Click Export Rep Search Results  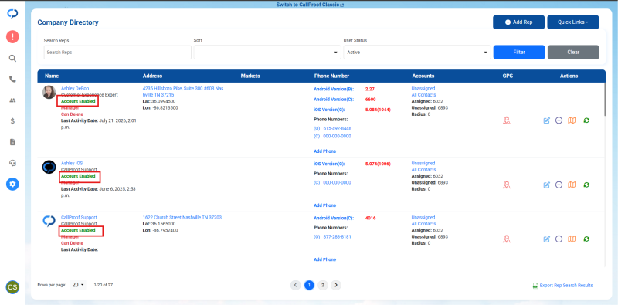coord(562,285)
